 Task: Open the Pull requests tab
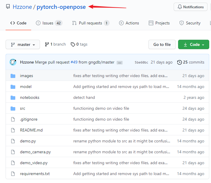[x=91, y=23]
